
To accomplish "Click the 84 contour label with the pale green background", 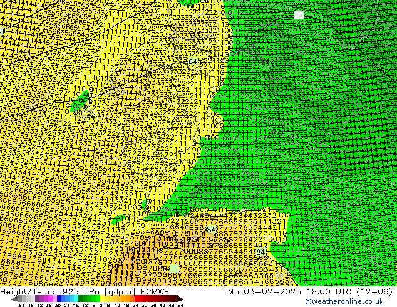I will coord(211,229).
